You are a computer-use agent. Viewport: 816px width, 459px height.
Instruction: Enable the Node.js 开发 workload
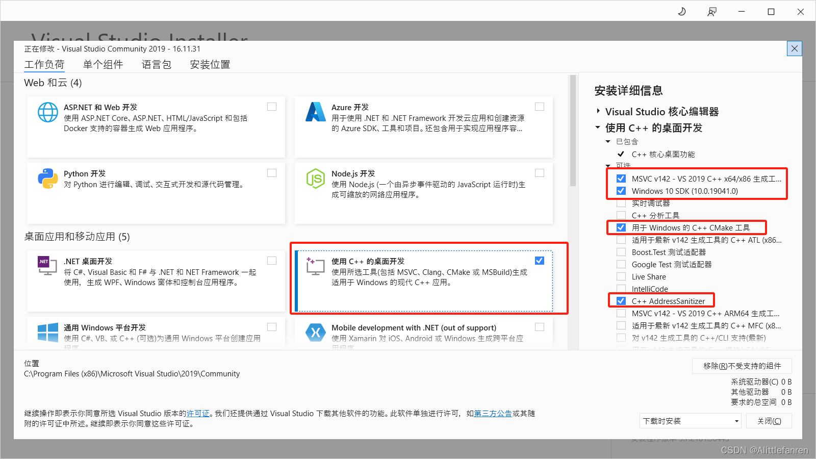pyautogui.click(x=540, y=173)
